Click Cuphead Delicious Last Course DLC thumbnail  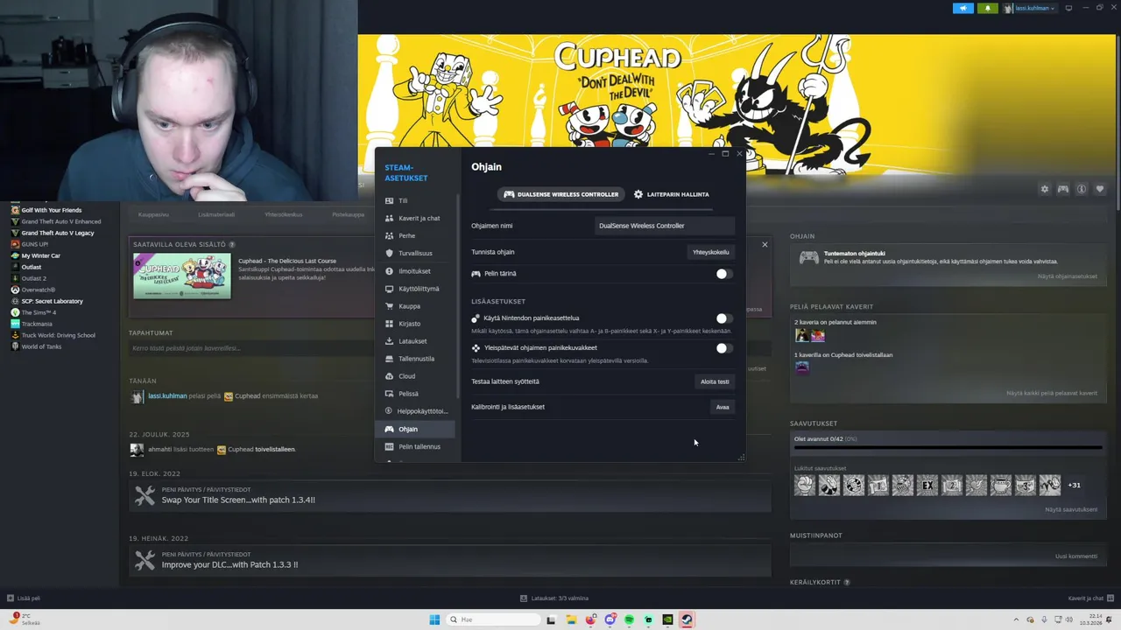182,276
